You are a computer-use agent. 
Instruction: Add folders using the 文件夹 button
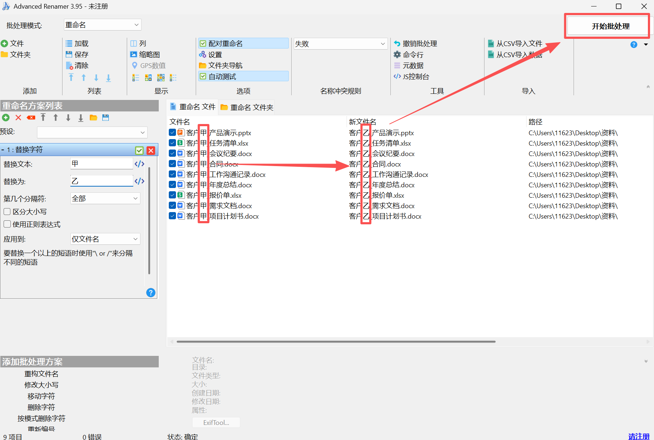point(16,55)
